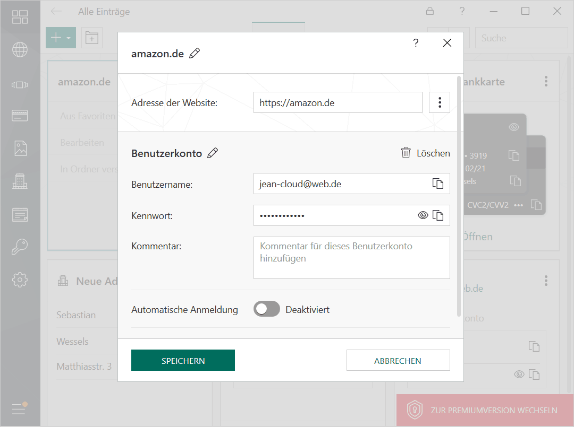Viewport: 574px width, 427px height.
Task: Show web.de password with eye icon
Action: [x=519, y=374]
